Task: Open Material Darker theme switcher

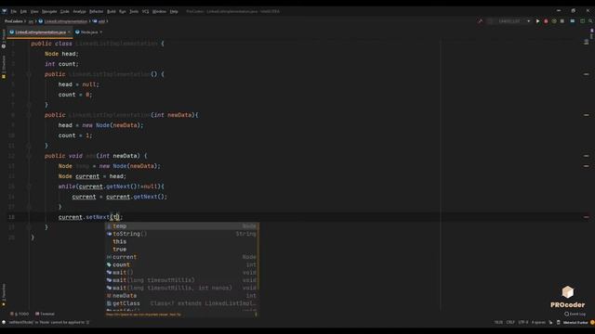Action: 575,323
